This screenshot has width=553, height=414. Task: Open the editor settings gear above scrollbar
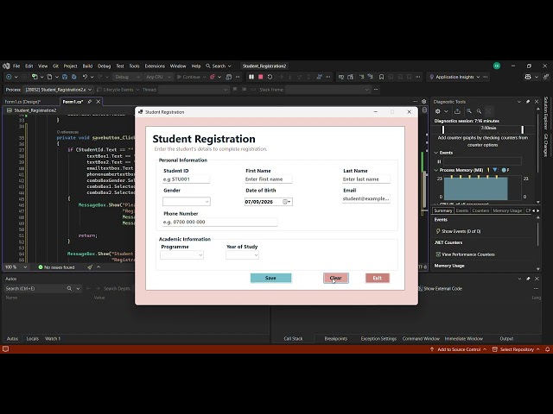[423, 102]
